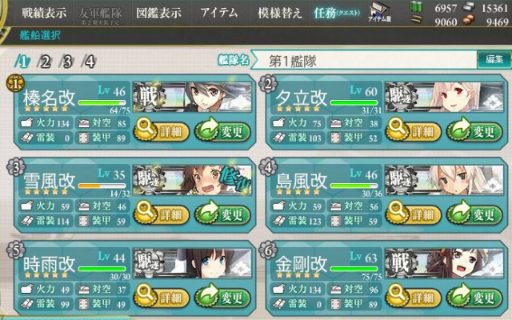
Task: Open the 任務(クエスト) menu
Action: tap(337, 13)
